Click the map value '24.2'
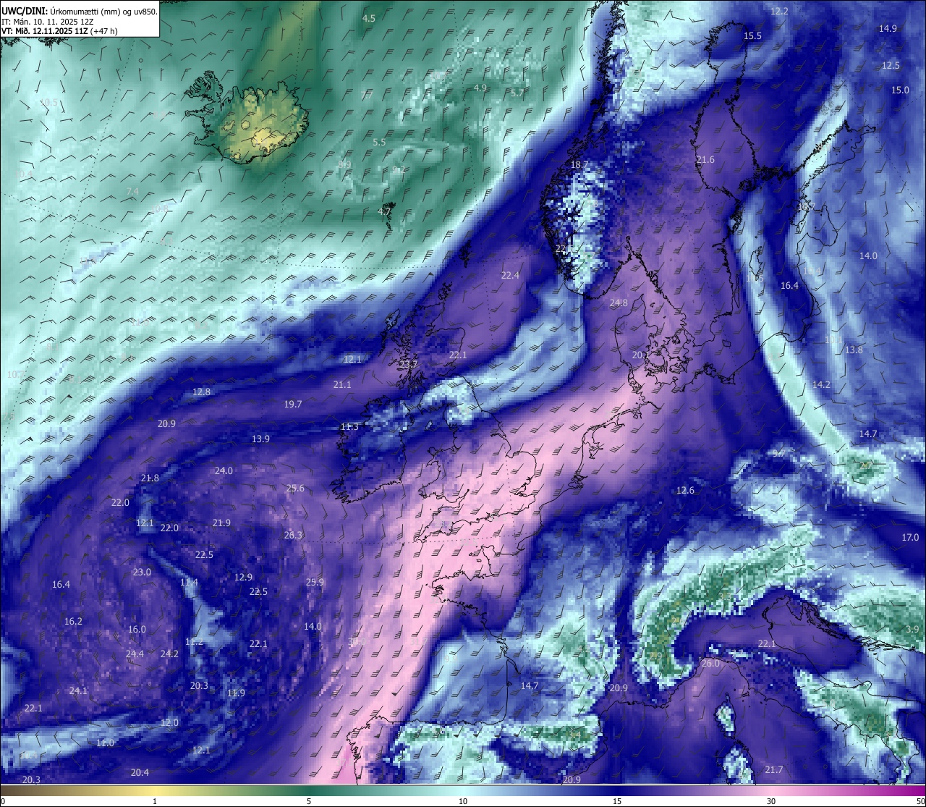Screen dimensions: 926x807 [169, 653]
